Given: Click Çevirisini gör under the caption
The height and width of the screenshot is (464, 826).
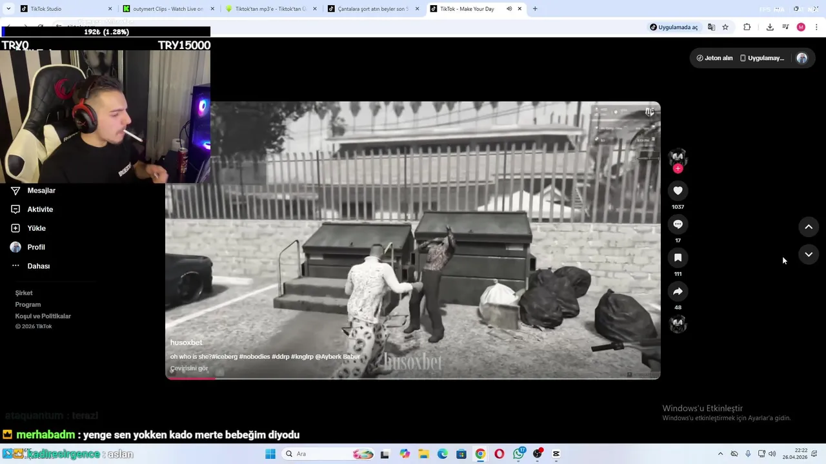Looking at the screenshot, I should point(189,369).
